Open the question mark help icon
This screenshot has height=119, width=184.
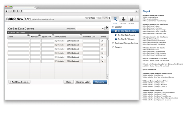click(x=107, y=28)
